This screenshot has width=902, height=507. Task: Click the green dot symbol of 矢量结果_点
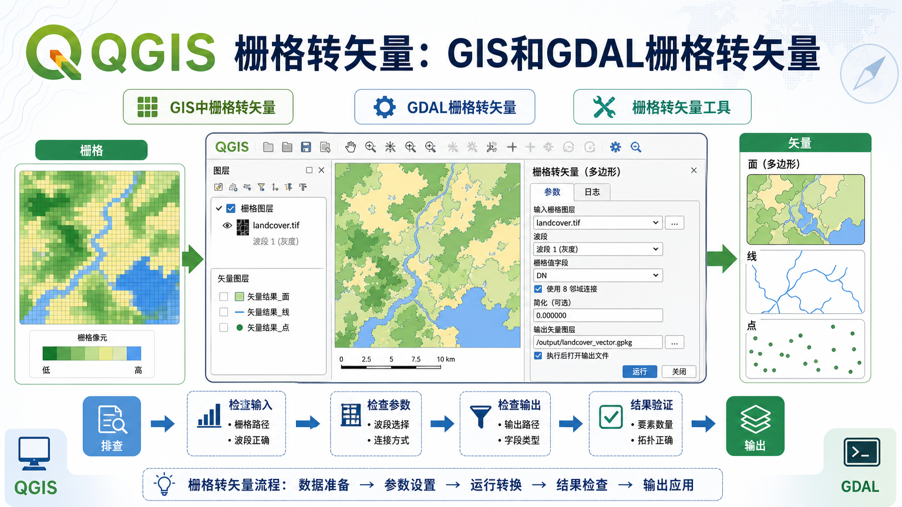click(x=240, y=327)
